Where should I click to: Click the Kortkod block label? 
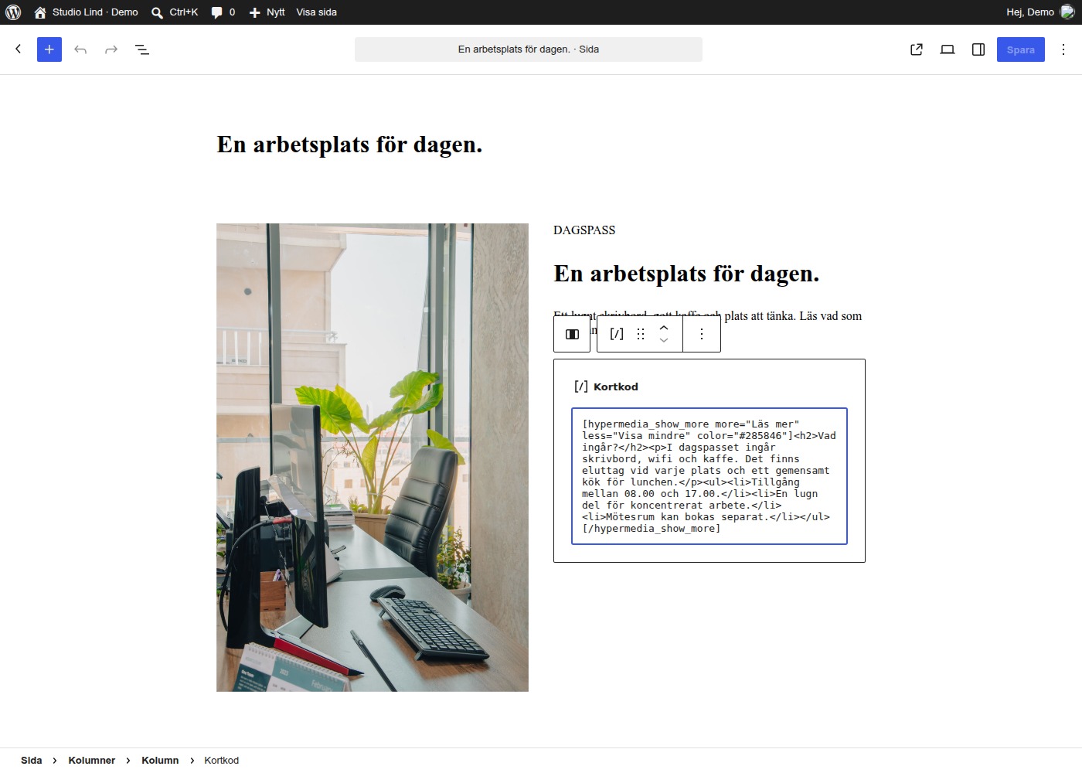[616, 387]
